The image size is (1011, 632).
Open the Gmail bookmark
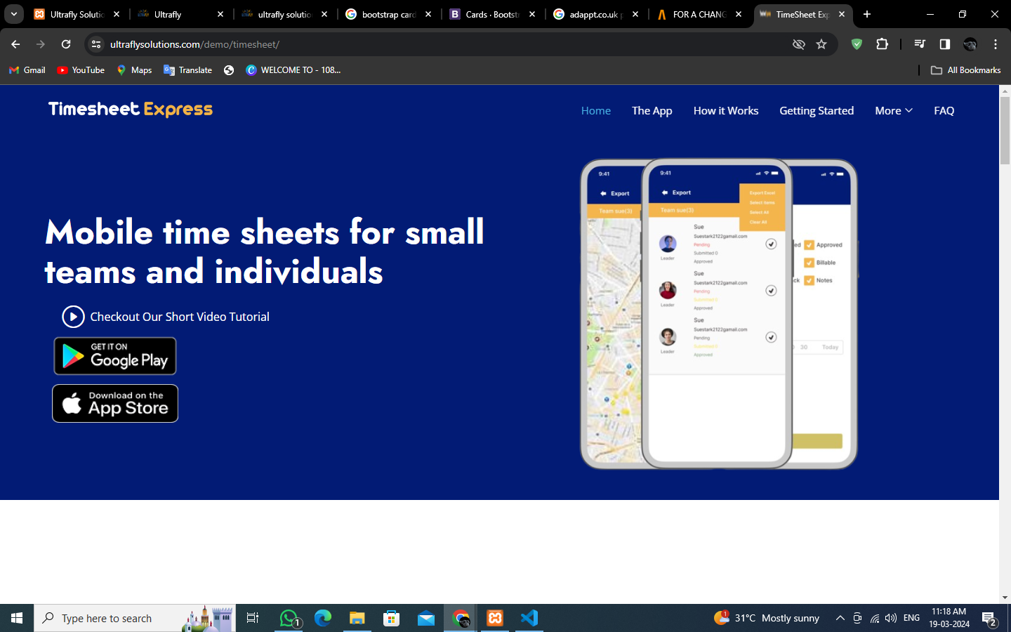27,70
